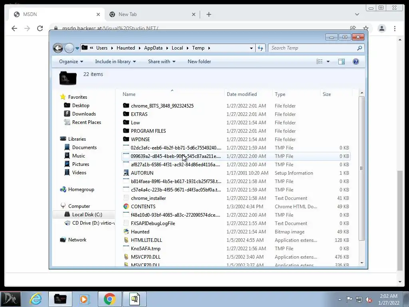Click the search magnifier icon
Viewport: 409px width, 307px height.
[360, 48]
